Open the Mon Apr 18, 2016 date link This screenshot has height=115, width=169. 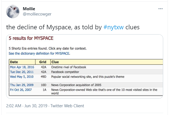pyautogui.click(x=22, y=67)
